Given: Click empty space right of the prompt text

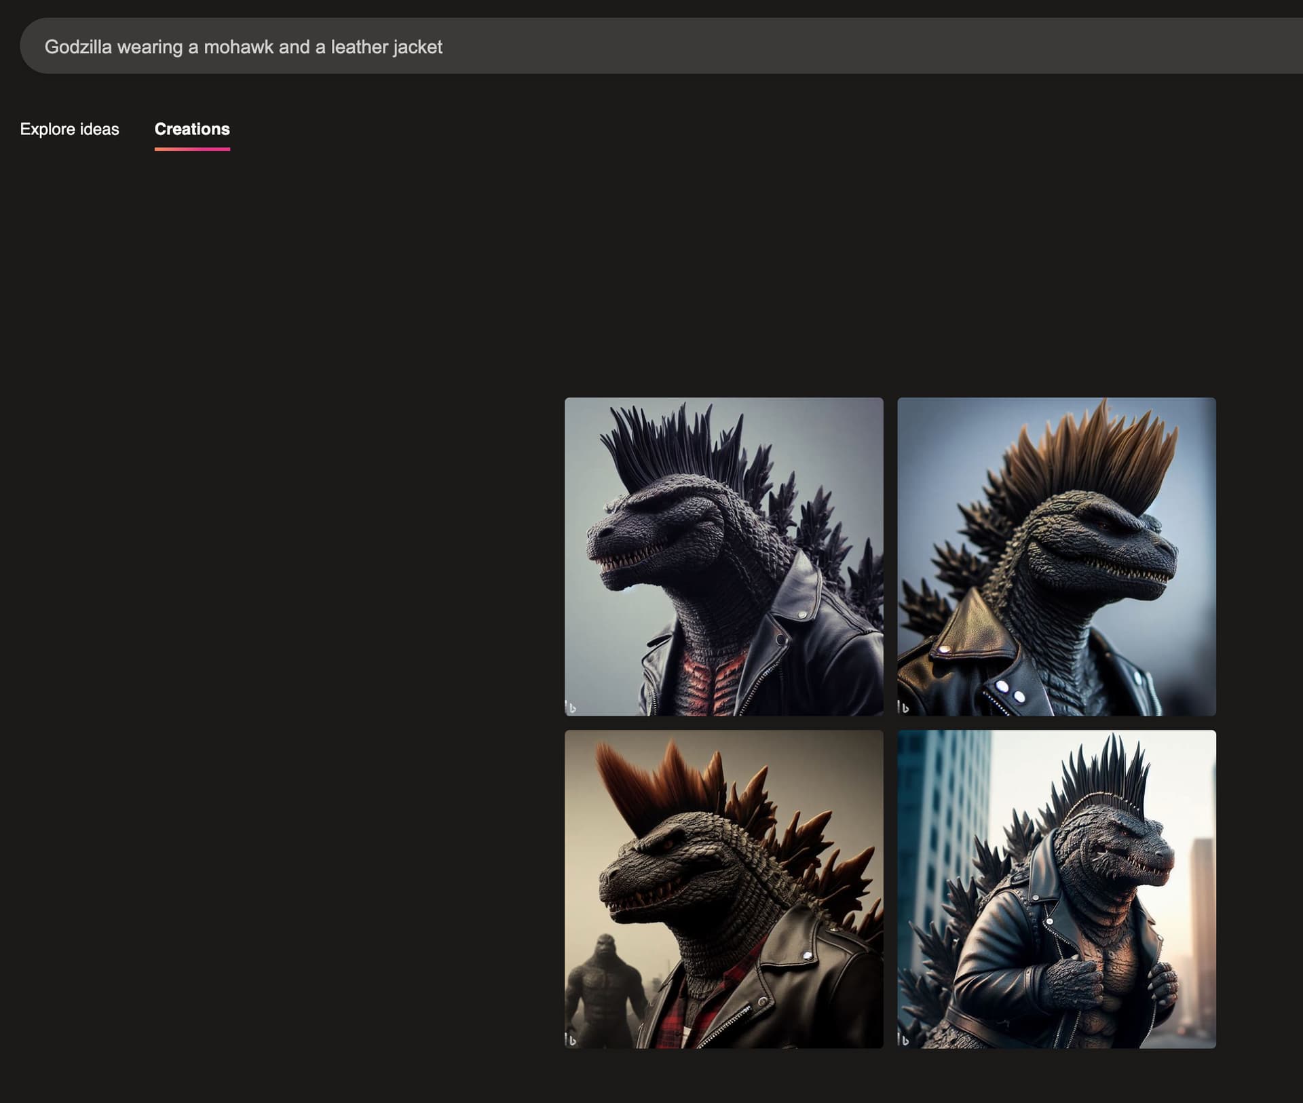Looking at the screenshot, I should (814, 46).
